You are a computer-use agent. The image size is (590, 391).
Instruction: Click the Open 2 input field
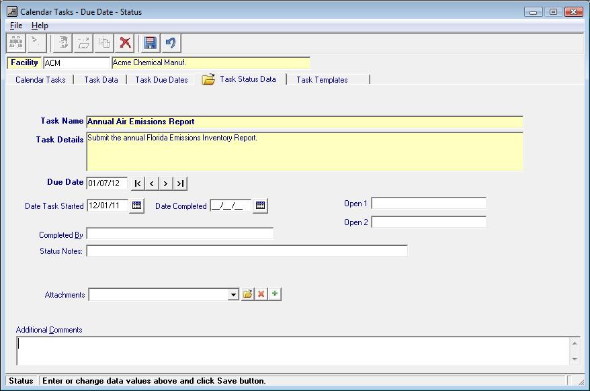click(x=429, y=222)
